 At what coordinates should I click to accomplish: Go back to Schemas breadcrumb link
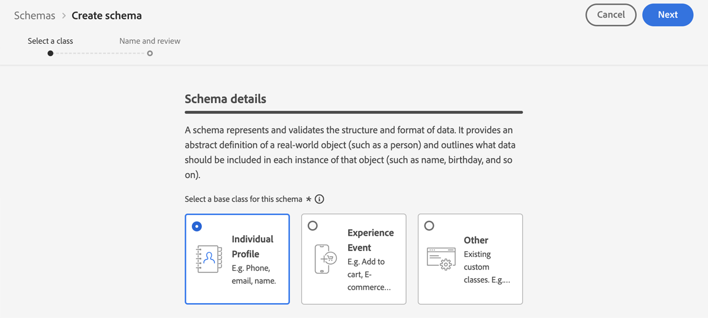[x=34, y=16]
